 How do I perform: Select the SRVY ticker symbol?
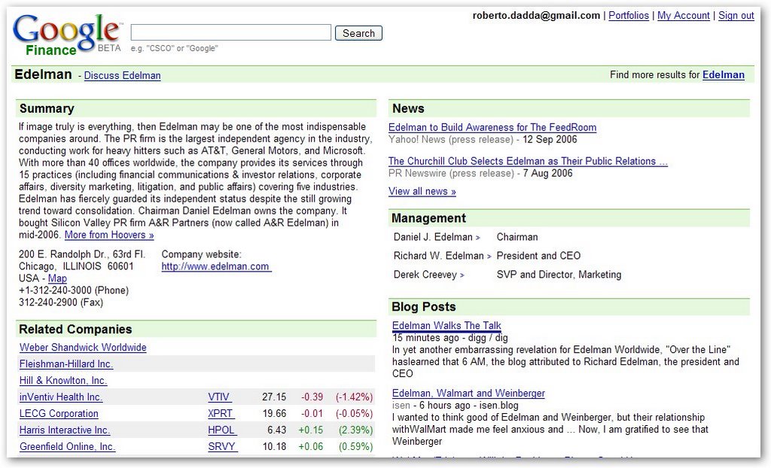[x=222, y=447]
